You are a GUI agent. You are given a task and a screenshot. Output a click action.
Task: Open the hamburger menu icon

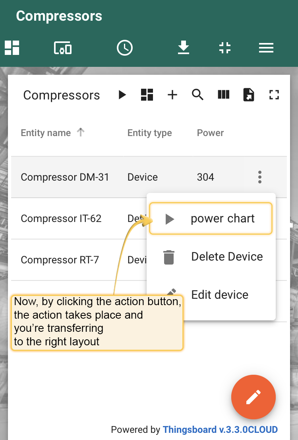(266, 48)
